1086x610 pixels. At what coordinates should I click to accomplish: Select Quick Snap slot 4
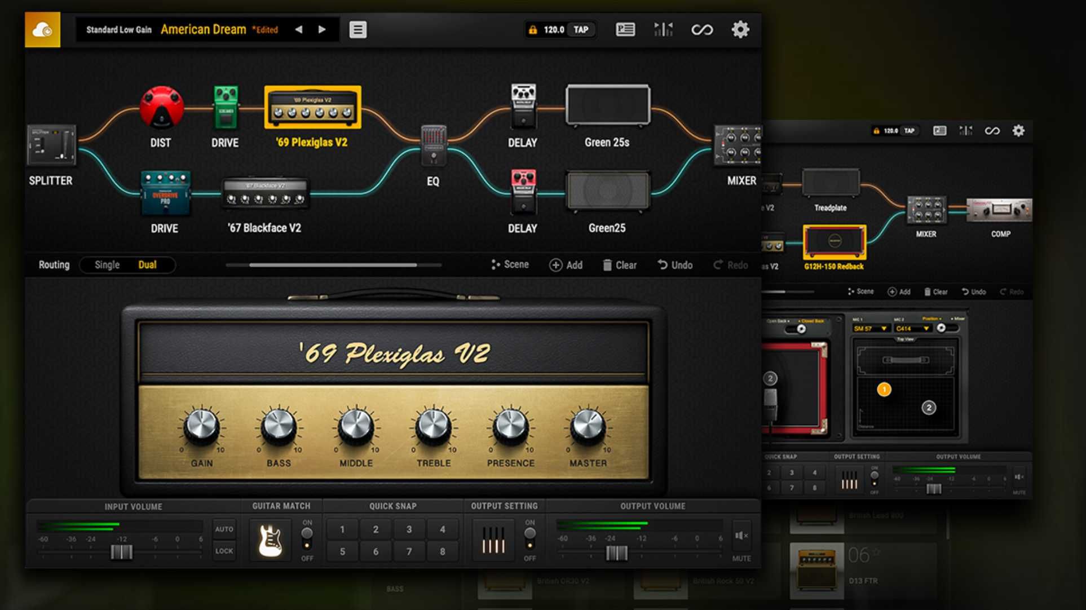pos(443,529)
